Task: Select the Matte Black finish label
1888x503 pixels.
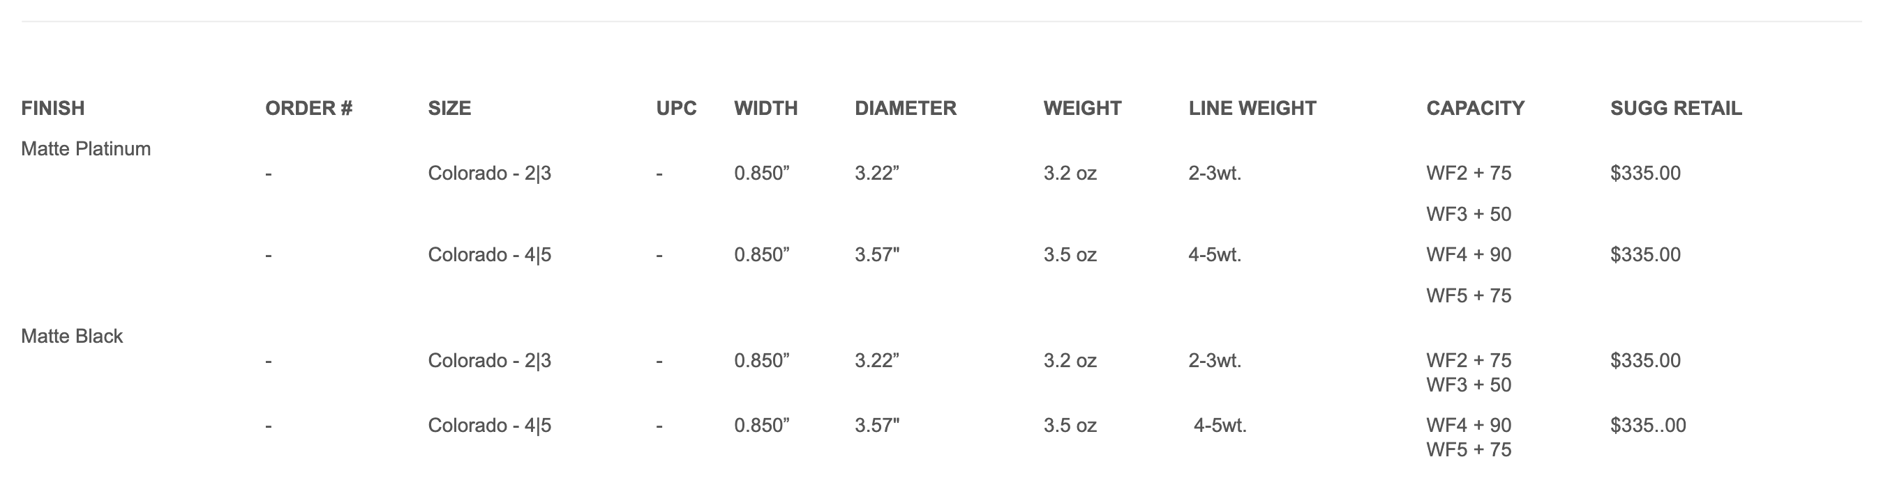Action: pos(72,336)
